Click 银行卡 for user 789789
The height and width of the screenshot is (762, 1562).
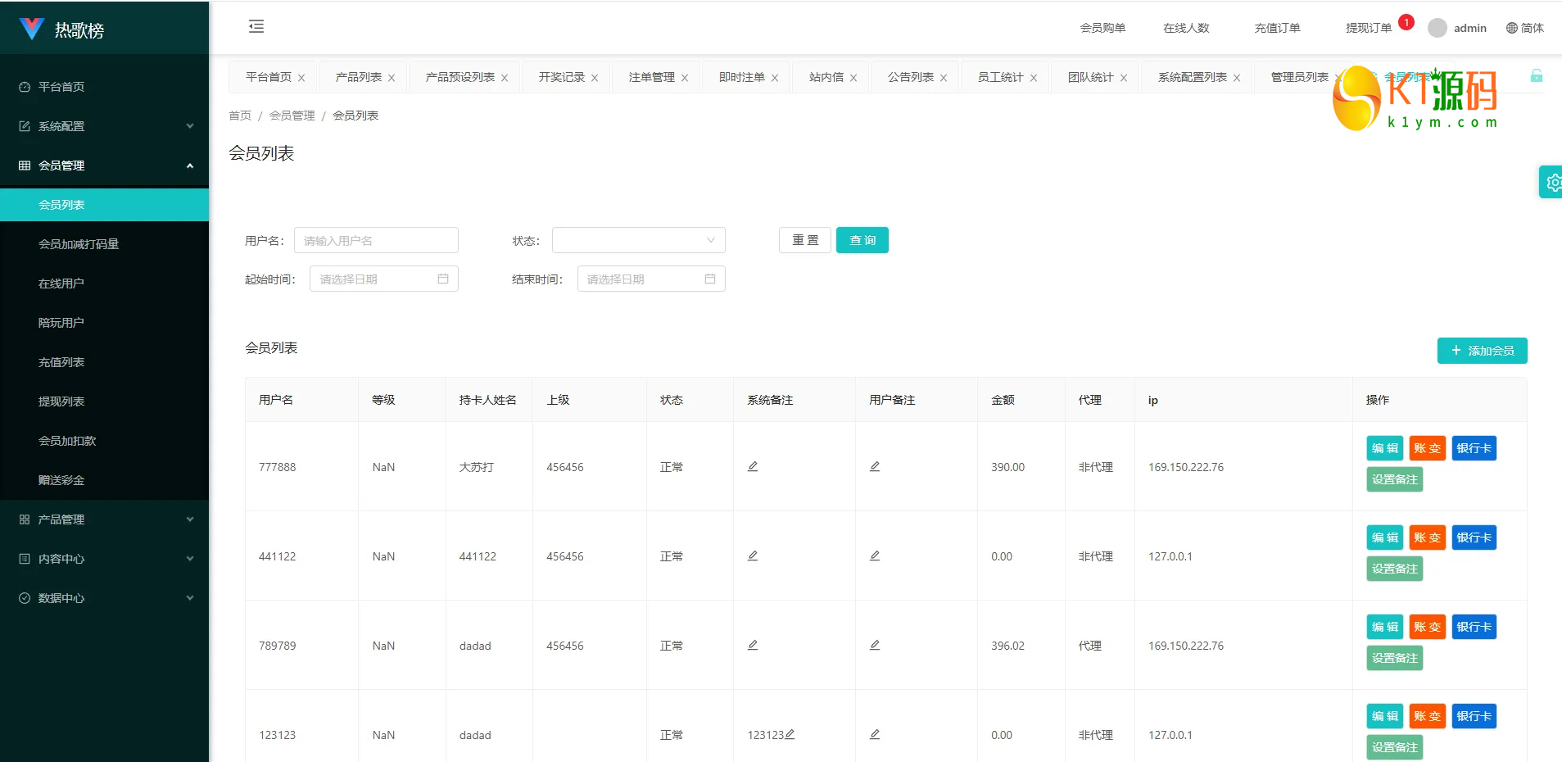(x=1474, y=627)
